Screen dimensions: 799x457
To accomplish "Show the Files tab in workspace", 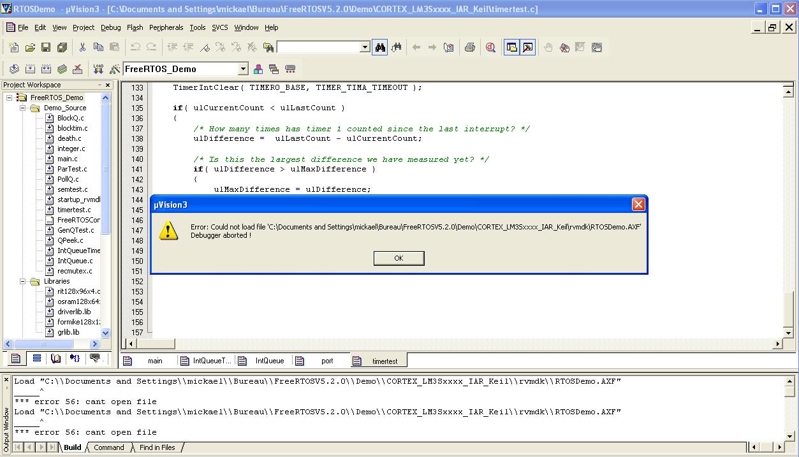I will pos(16,359).
